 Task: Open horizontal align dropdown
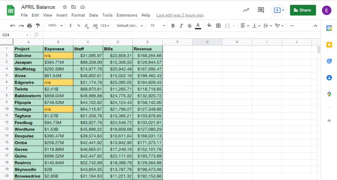point(245,26)
